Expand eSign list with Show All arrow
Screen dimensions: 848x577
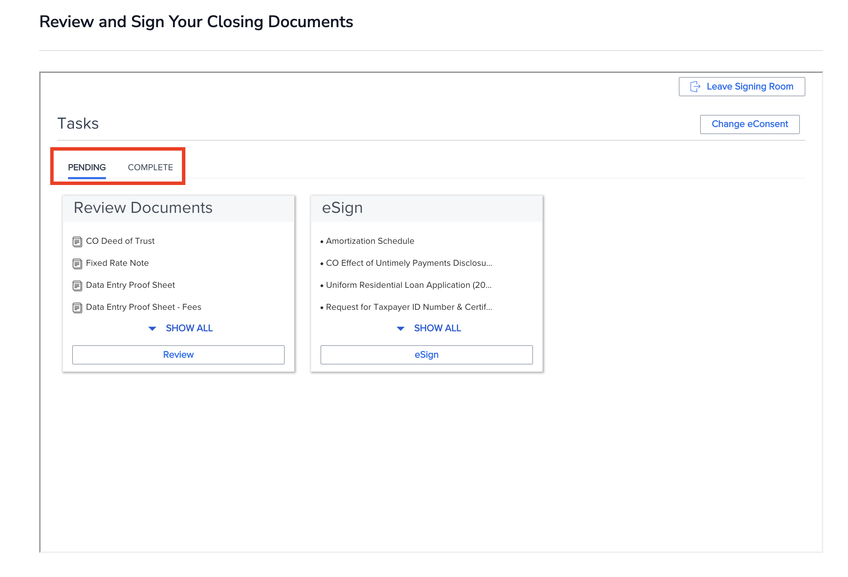[400, 328]
